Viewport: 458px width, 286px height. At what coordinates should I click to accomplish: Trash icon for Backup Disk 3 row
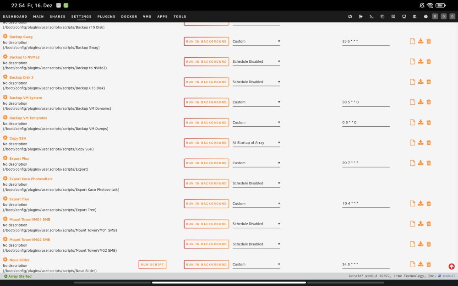(x=429, y=82)
